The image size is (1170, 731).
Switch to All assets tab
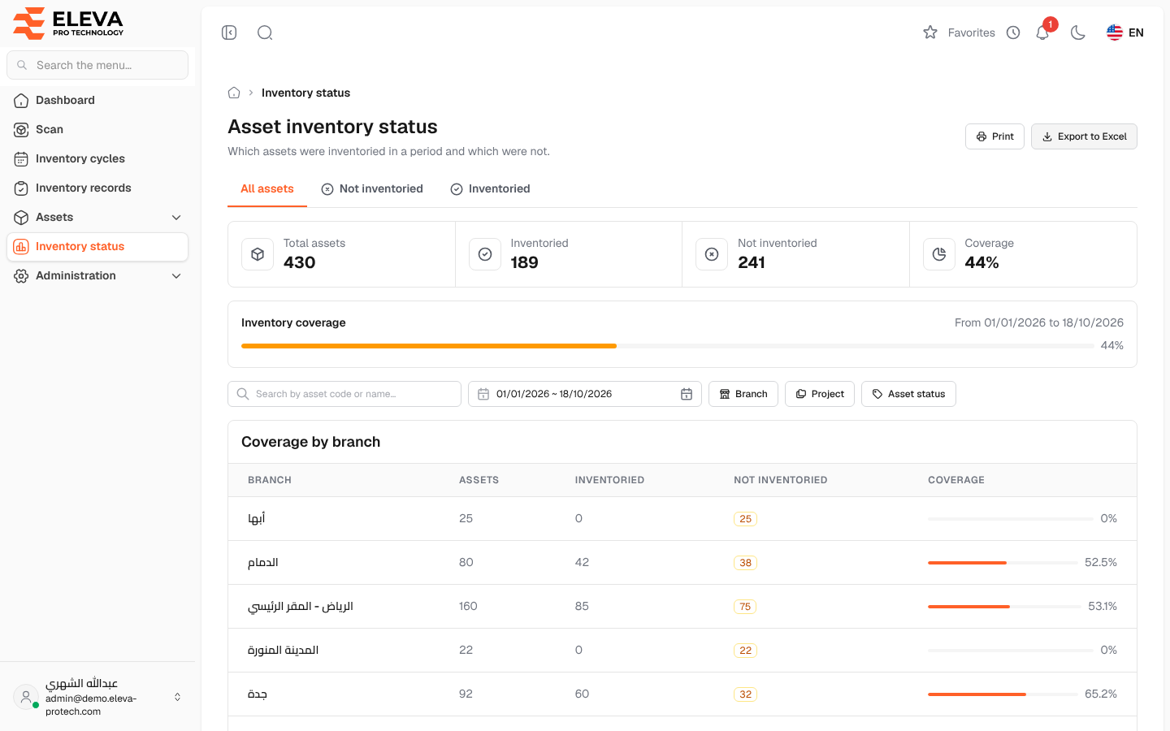267,188
